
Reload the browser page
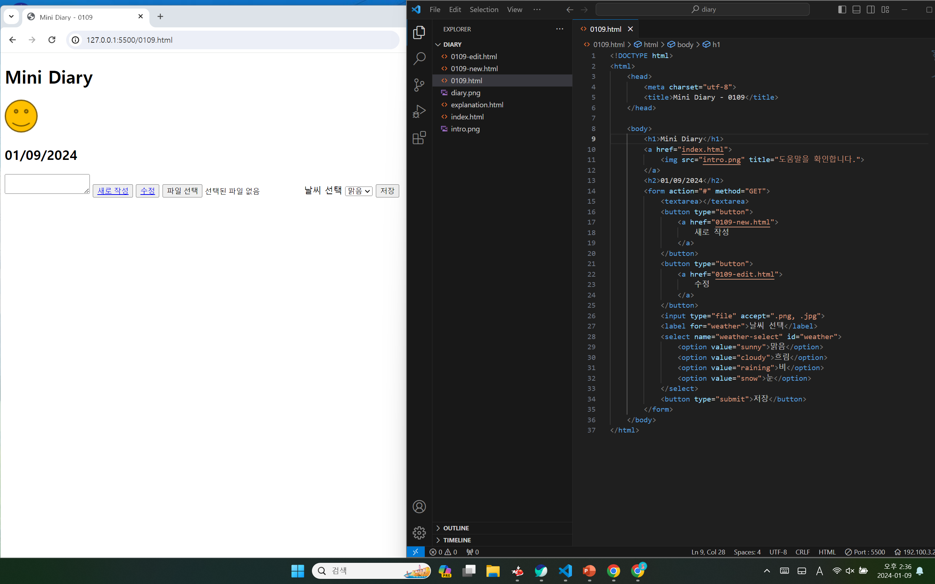[x=52, y=40]
